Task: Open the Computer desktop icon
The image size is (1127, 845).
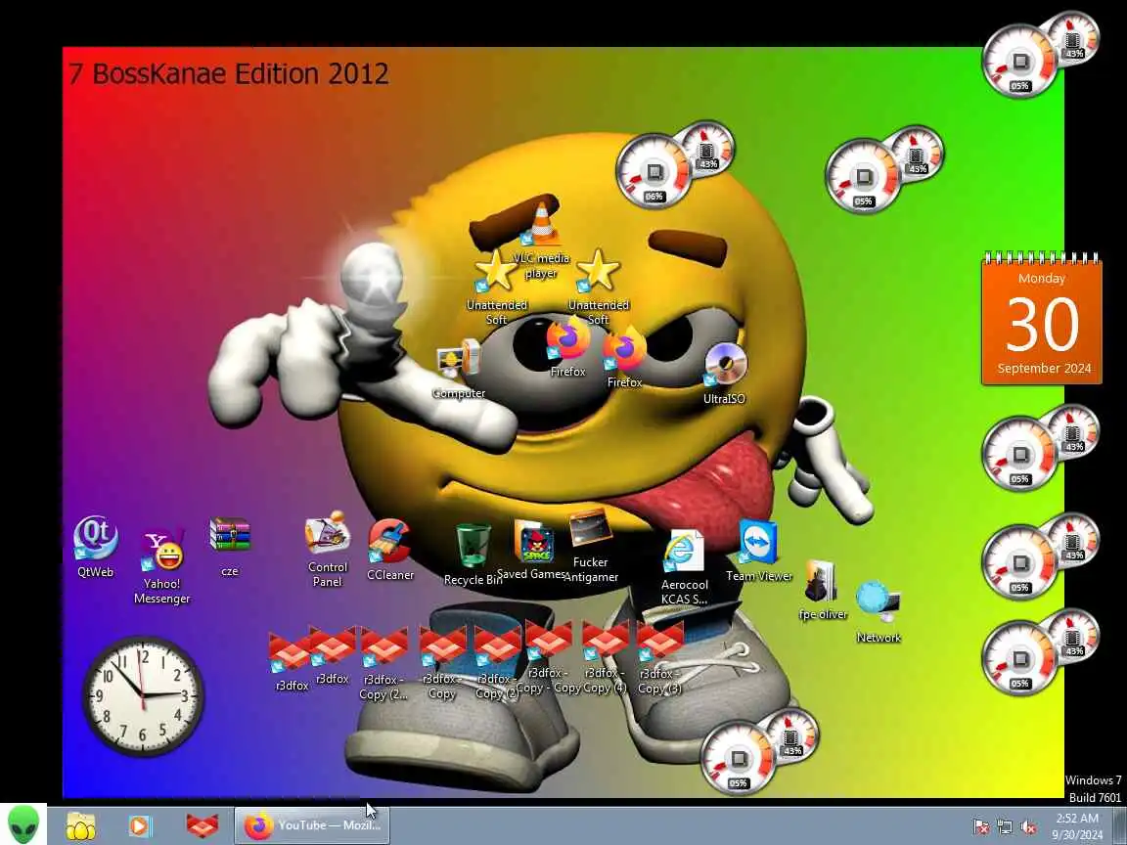Action: click(x=459, y=370)
